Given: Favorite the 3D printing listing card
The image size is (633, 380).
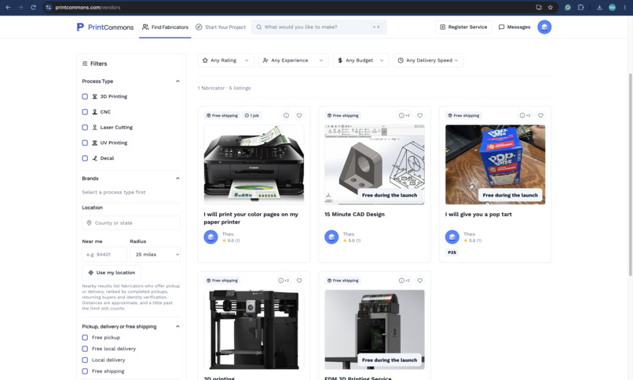Looking at the screenshot, I should [299, 280].
